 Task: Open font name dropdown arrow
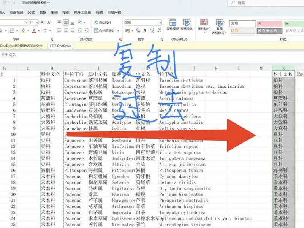tap(27, 23)
